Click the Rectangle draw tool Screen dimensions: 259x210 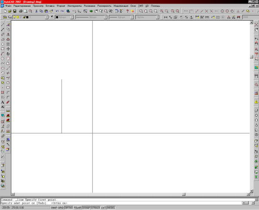coord(3,49)
